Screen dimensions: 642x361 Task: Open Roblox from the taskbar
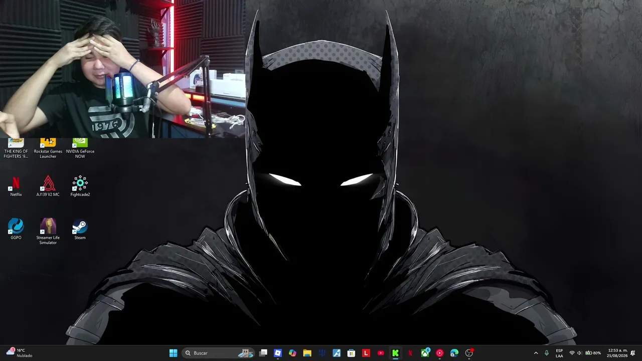(278, 353)
